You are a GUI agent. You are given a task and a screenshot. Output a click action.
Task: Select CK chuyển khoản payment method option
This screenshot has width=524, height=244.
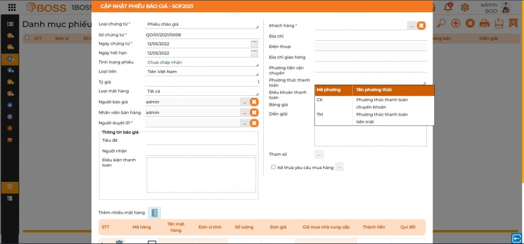coord(374,103)
